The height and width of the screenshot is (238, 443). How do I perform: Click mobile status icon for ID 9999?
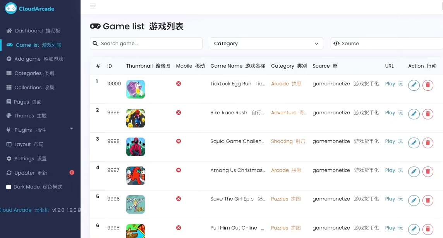(179, 112)
